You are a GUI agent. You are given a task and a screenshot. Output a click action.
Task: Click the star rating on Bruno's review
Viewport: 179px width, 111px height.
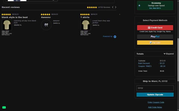(6, 14)
